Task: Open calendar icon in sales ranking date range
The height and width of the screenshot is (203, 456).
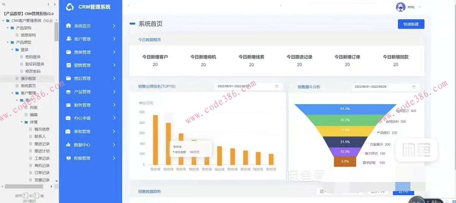Action: [x=277, y=86]
